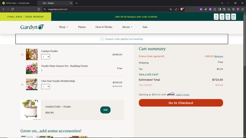This screenshot has height=138, width=246.
Task: Click the Gardyn Studio price $499.00
Action: (117, 54)
